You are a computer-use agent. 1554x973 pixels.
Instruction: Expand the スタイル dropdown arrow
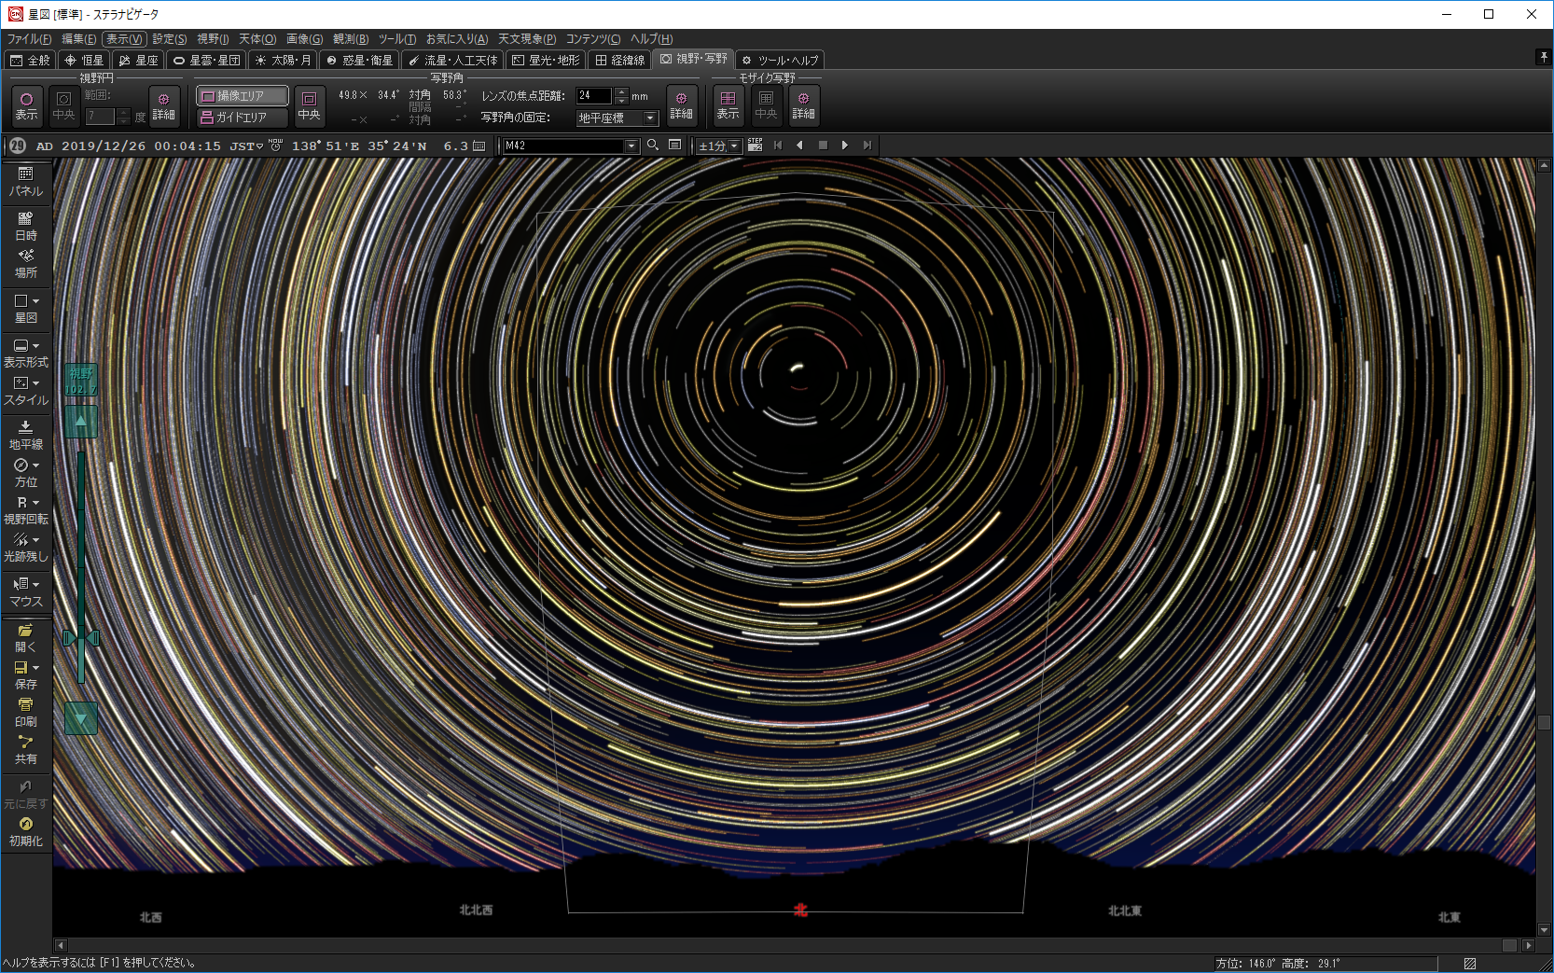coord(35,383)
